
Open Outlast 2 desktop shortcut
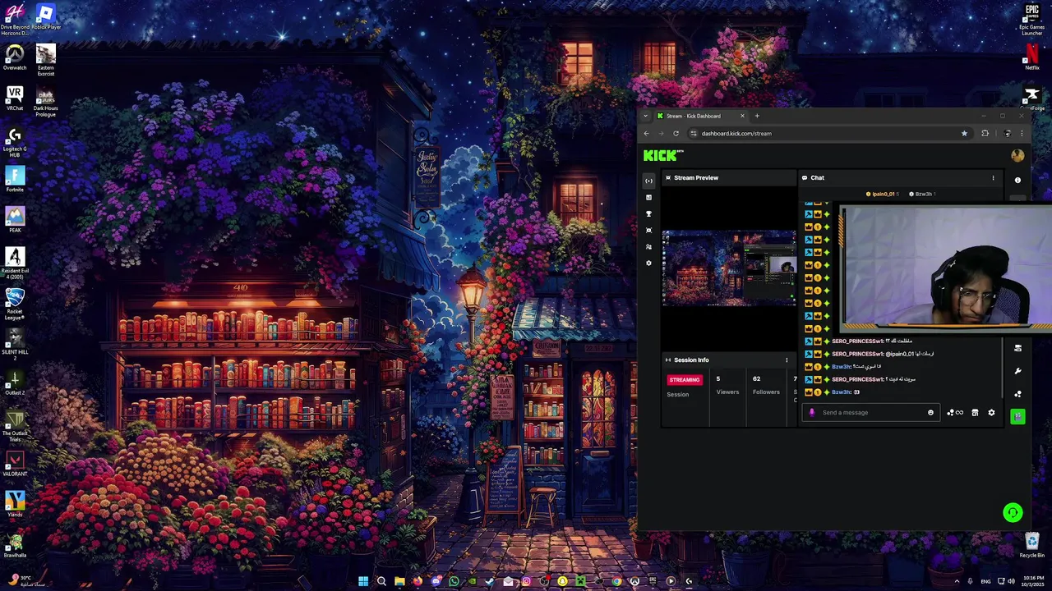pos(15,382)
